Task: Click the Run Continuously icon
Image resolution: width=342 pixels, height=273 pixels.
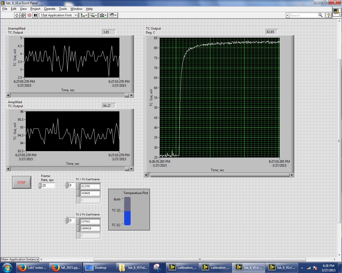Action: (x=23, y=15)
